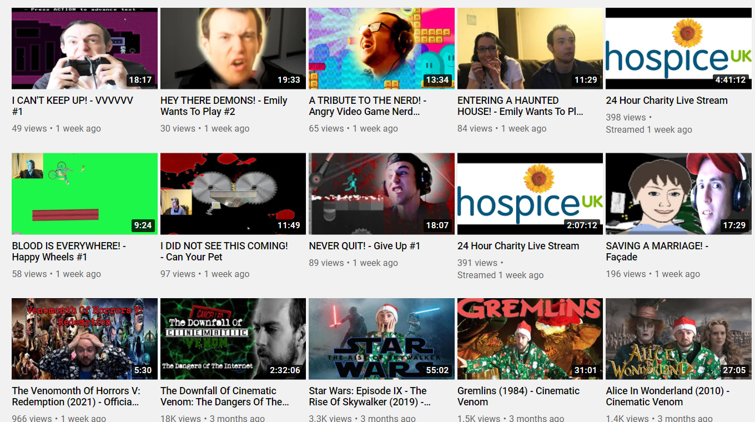Click 'The Venomonth Of Horrors V: Redemption' title
This screenshot has width=755, height=422.
(x=76, y=396)
